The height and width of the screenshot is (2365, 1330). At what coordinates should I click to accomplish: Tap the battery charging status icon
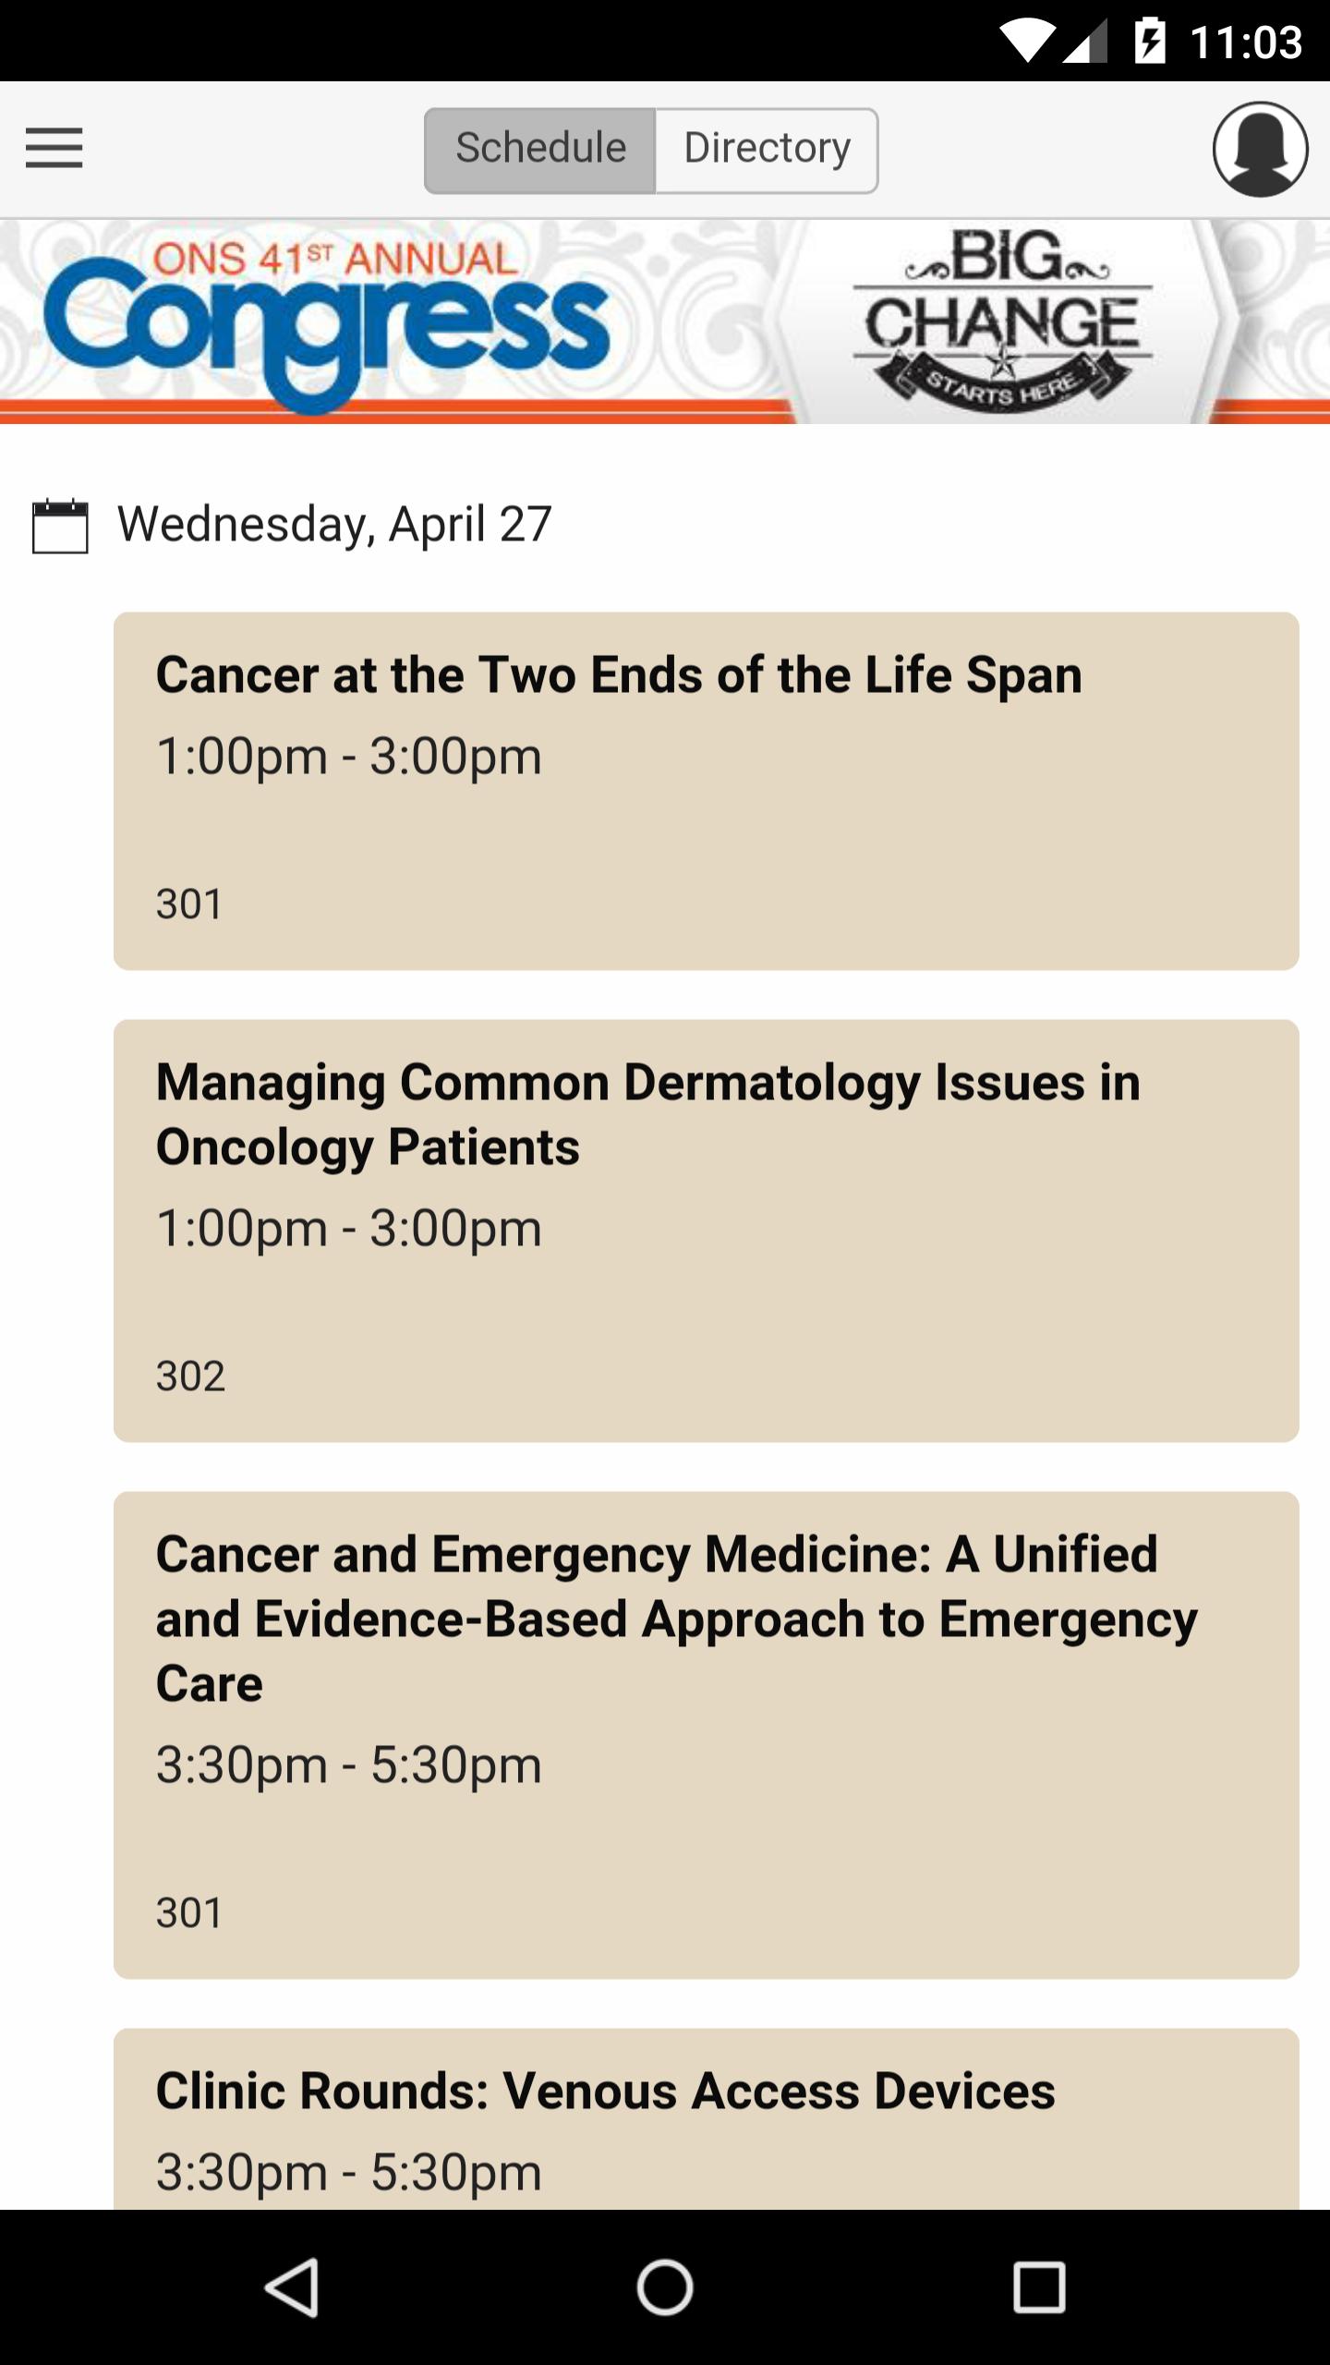tap(1150, 42)
